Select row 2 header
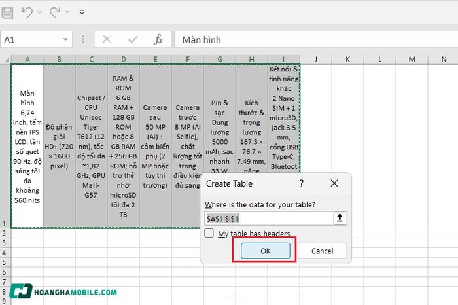This screenshot has height=305, width=458. [5, 233]
